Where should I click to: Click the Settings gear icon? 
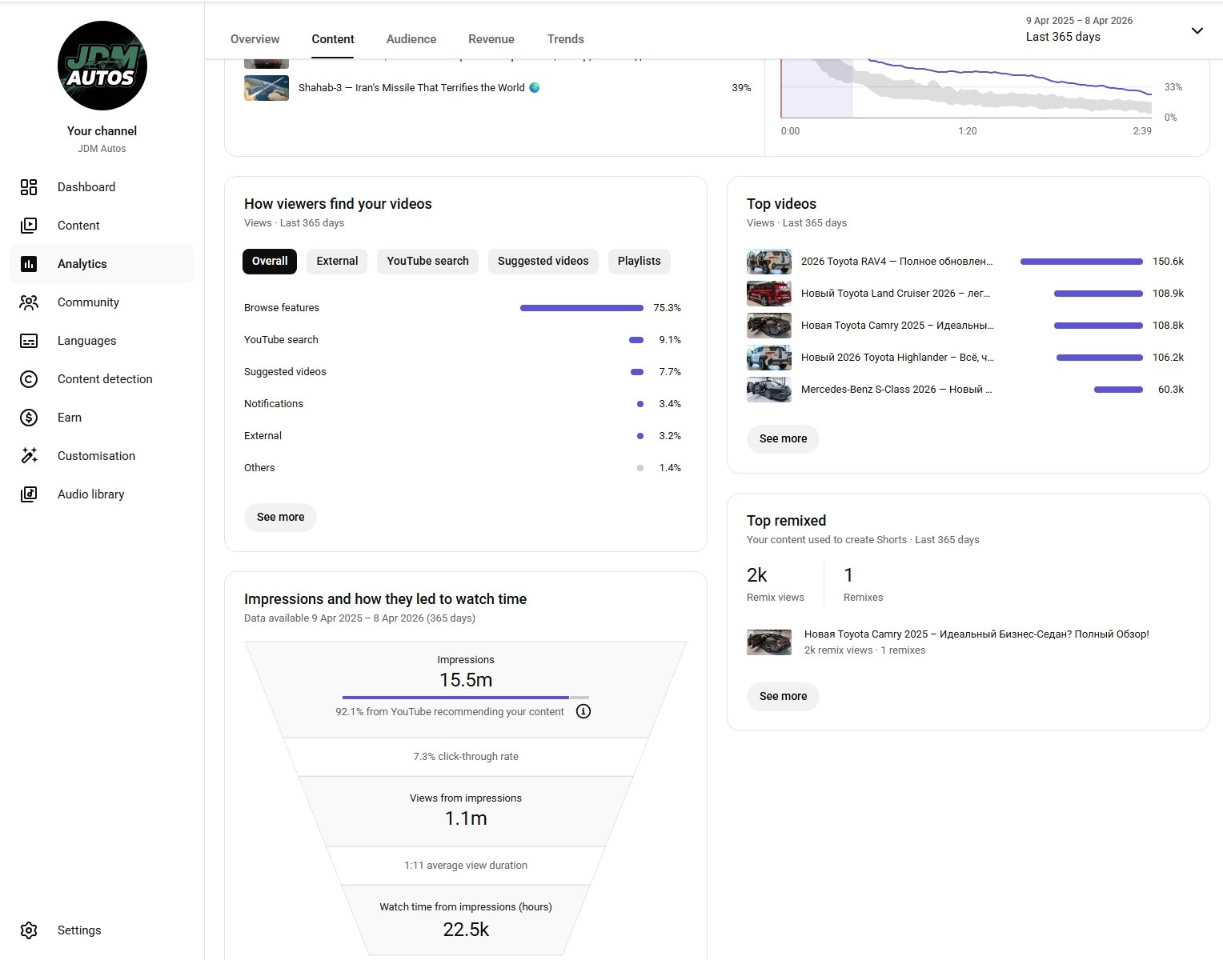click(x=29, y=930)
